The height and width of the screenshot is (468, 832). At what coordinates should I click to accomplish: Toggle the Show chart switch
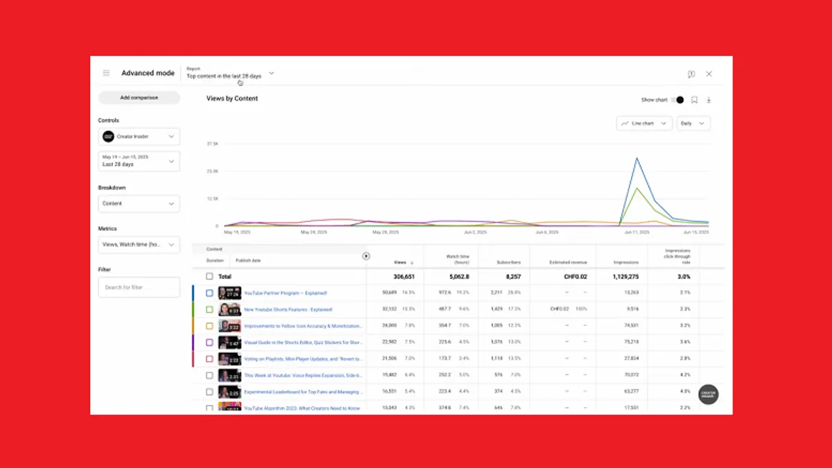[x=678, y=100]
